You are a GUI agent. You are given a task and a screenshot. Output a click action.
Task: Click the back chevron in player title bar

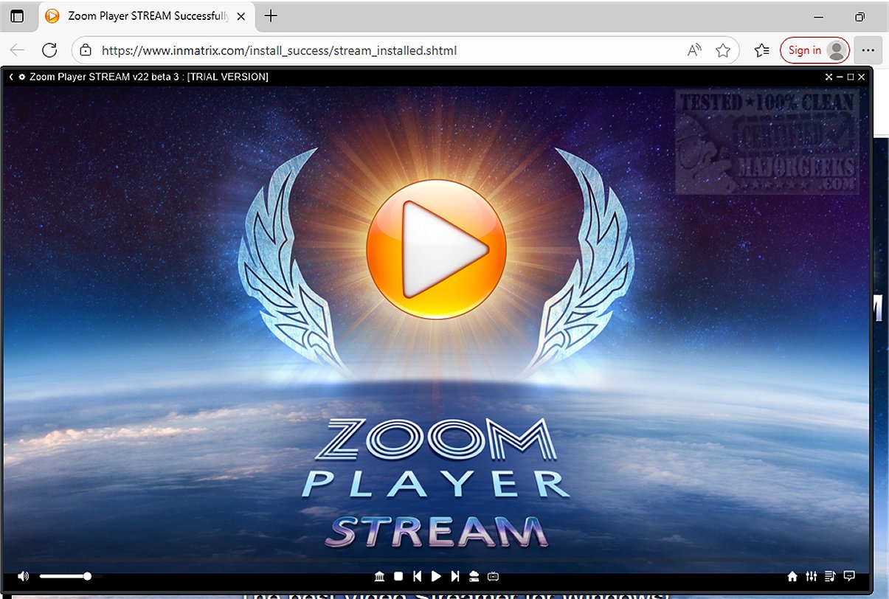[11, 77]
